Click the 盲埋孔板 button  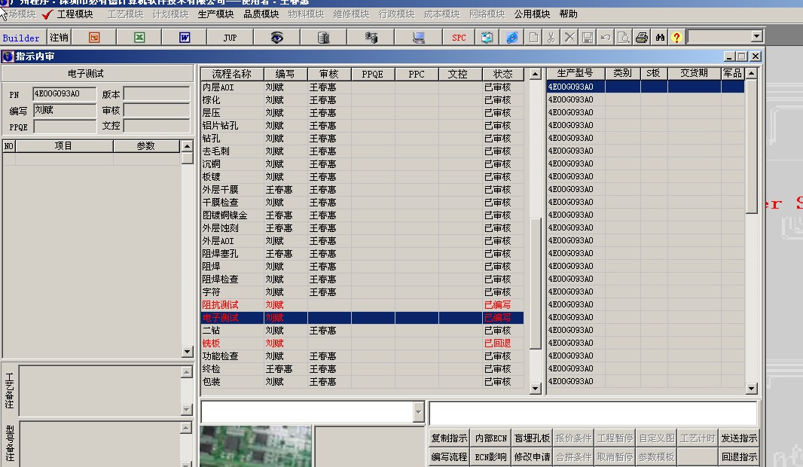pos(532,438)
